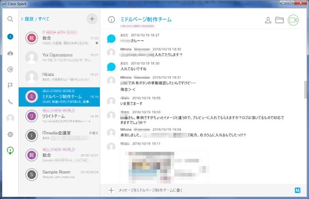The height and width of the screenshot is (199, 309).
Task: Expand the 履歴 / すべて filter
Action: point(35,19)
